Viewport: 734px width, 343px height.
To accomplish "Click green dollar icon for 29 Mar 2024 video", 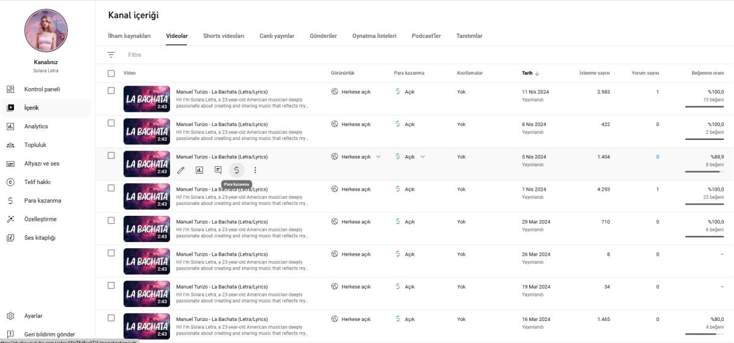I will pos(398,221).
